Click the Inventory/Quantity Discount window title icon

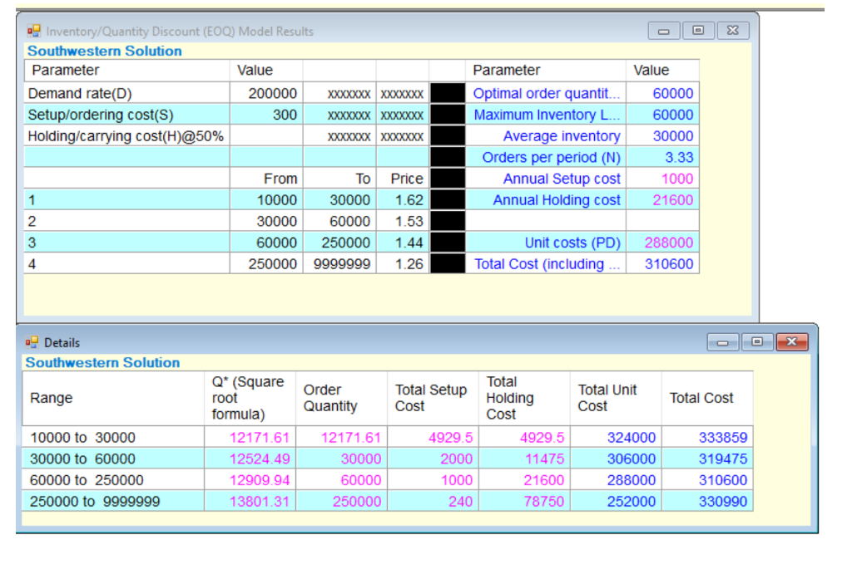point(34,32)
